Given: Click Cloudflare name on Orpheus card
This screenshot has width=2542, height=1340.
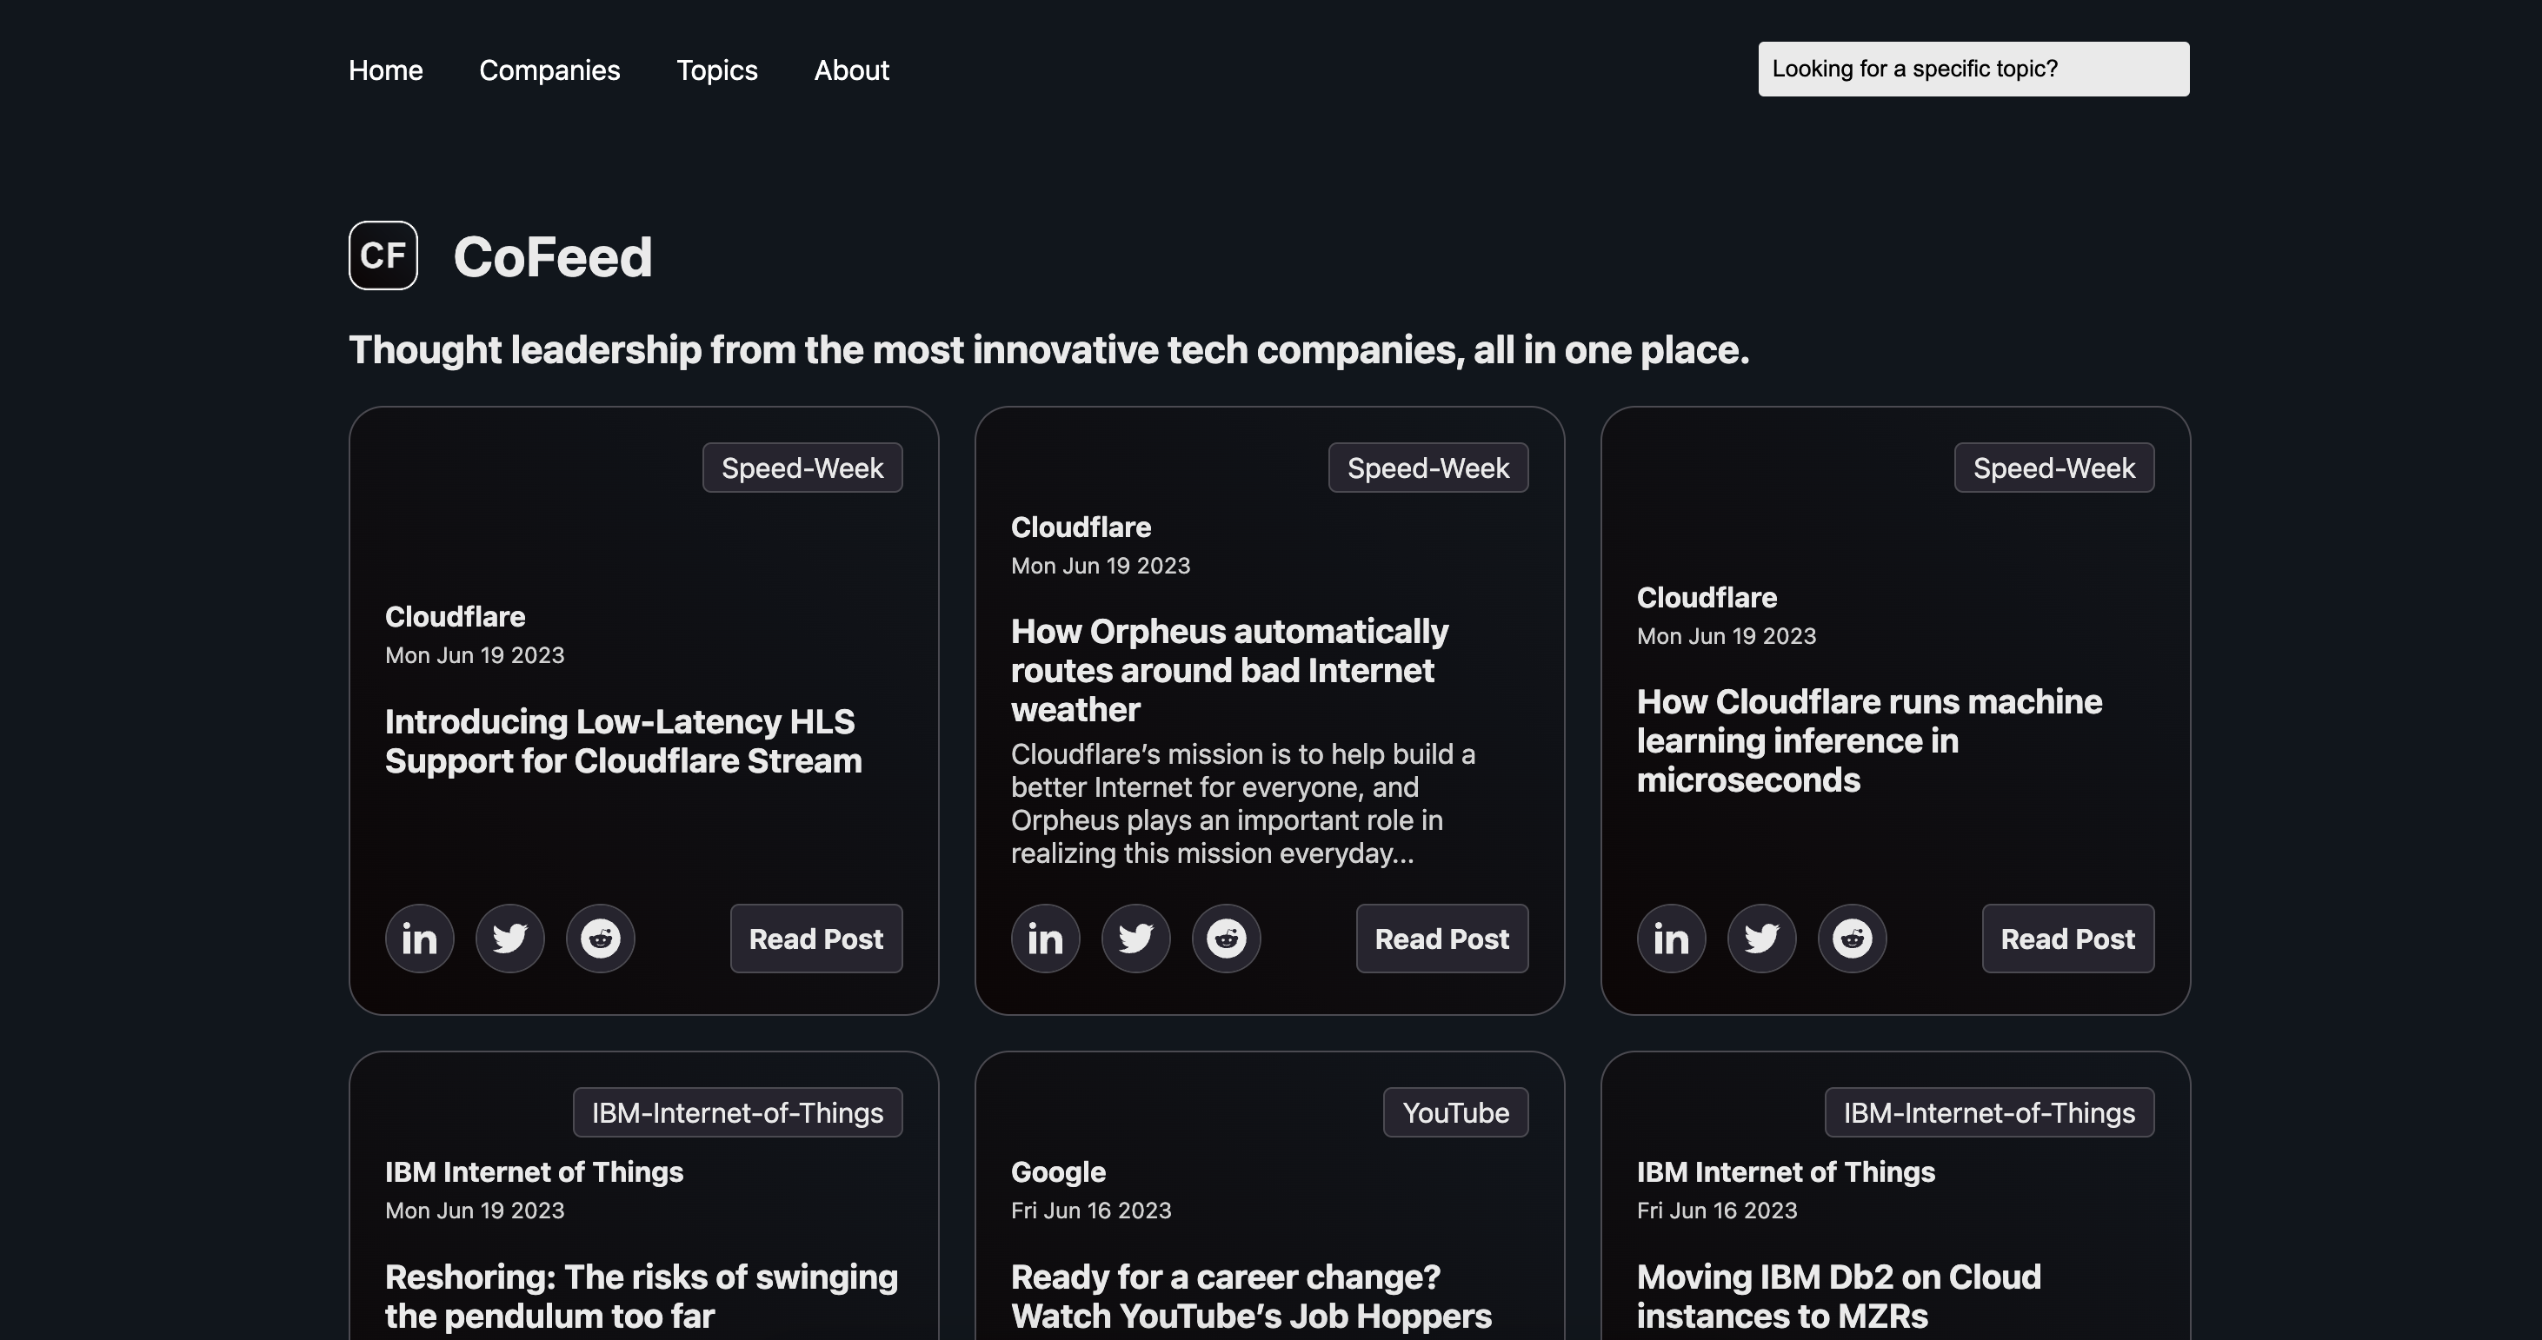Looking at the screenshot, I should 1081,527.
